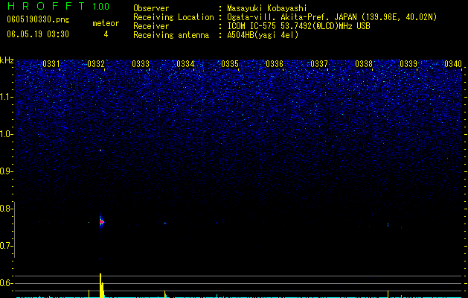Click the 0.8 kHz frequency axis label
This screenshot has height=298, width=468.
[x=5, y=209]
